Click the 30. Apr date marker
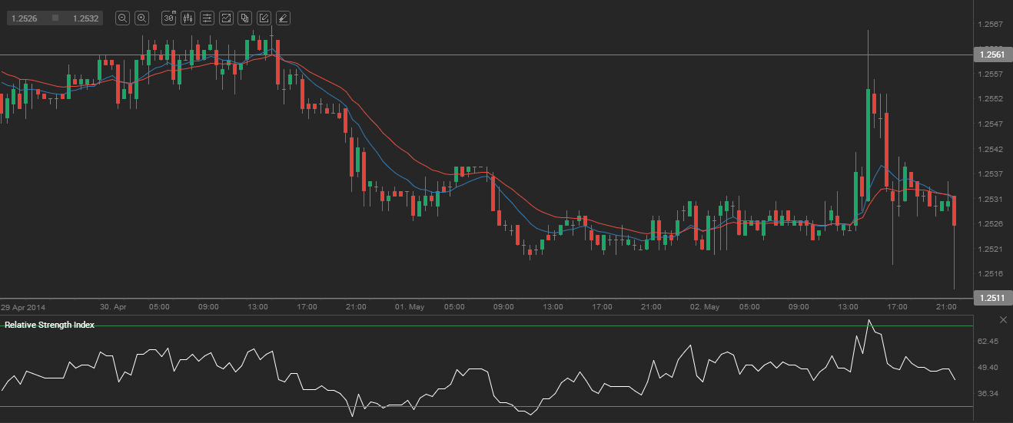Viewport: 1013px width, 423px height. [x=114, y=306]
